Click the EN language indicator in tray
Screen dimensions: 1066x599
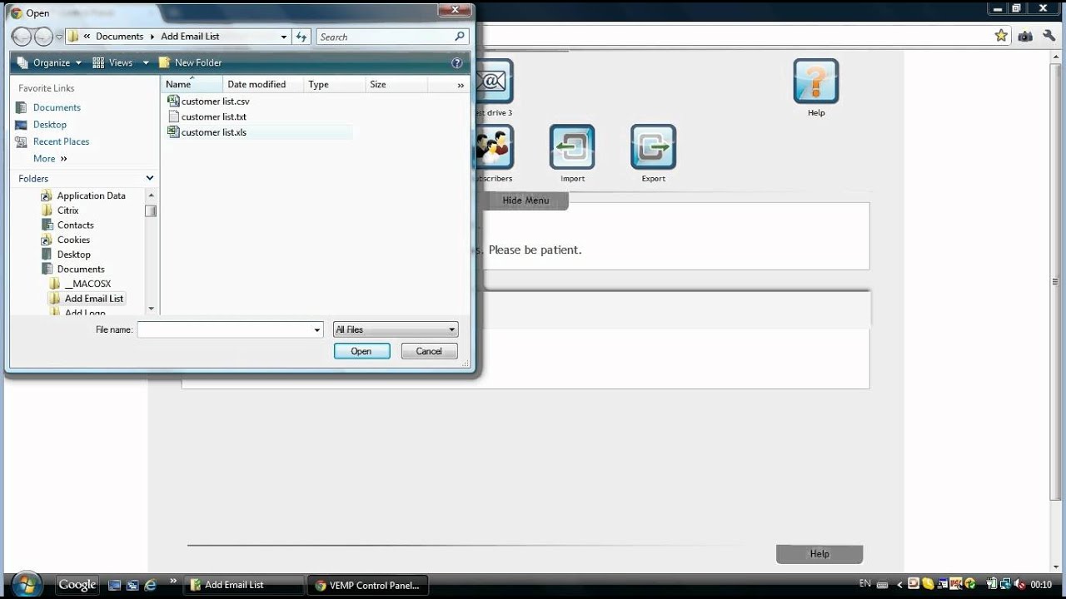tap(865, 584)
